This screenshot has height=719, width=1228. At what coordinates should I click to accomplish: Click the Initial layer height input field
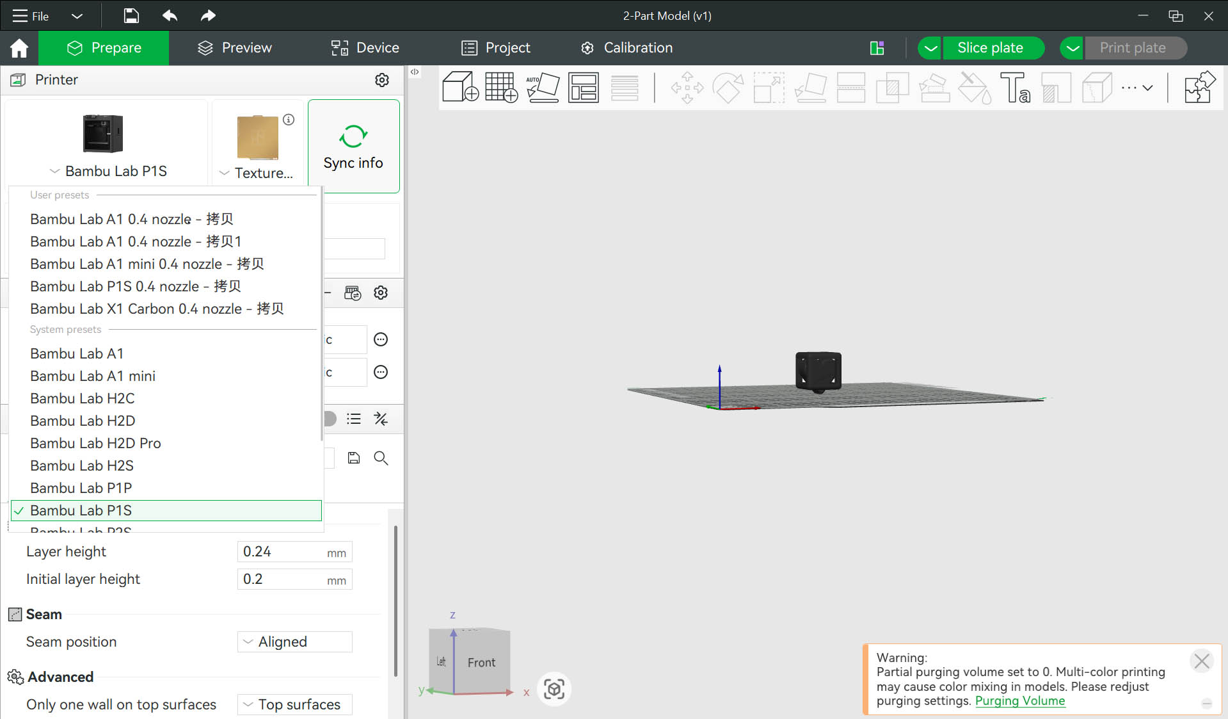[x=294, y=579]
